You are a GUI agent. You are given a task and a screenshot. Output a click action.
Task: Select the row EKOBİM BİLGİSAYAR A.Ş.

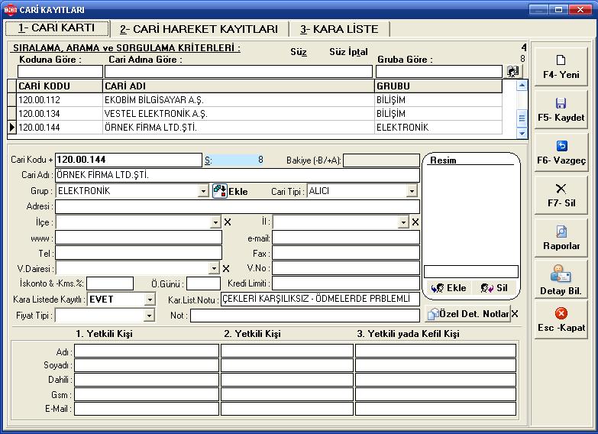(255, 99)
